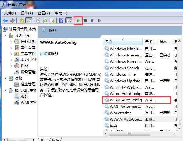Click the Refresh toolbar icon
183x141 pixels.
[x=45, y=20]
